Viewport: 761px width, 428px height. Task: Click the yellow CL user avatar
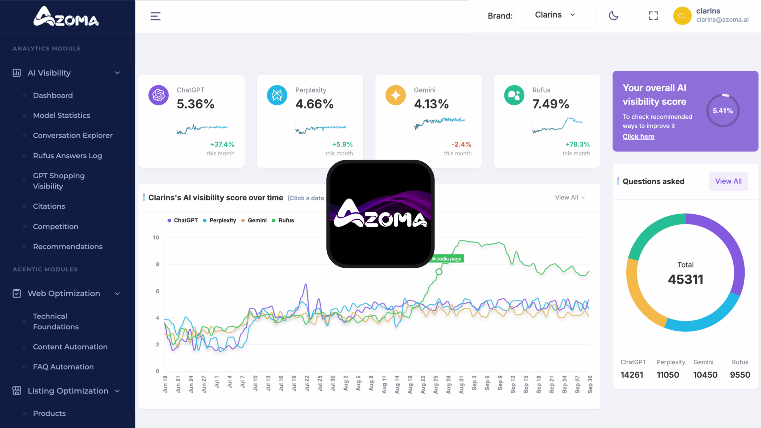(682, 16)
